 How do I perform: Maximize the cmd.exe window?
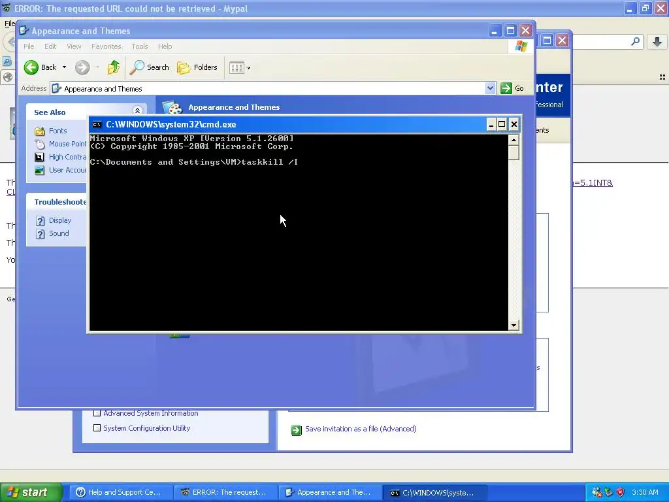pos(502,124)
